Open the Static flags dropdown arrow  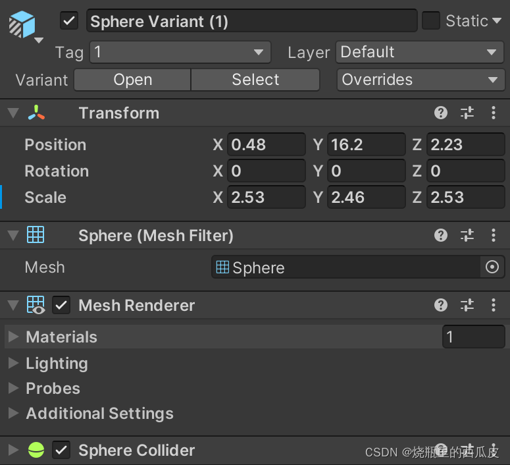497,21
